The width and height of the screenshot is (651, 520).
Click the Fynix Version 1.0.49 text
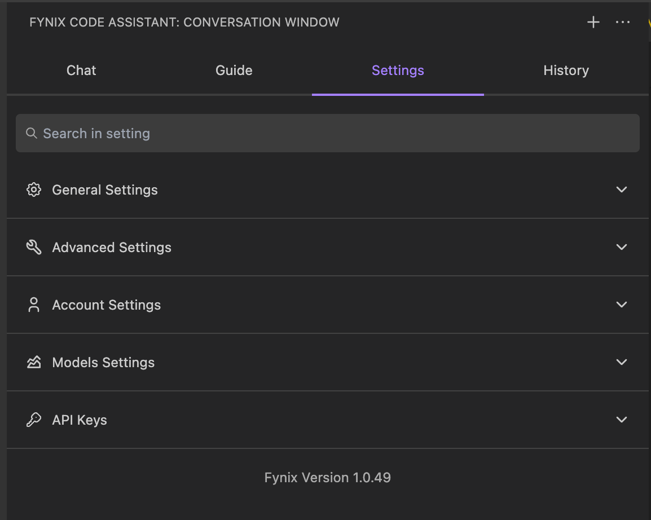(328, 478)
